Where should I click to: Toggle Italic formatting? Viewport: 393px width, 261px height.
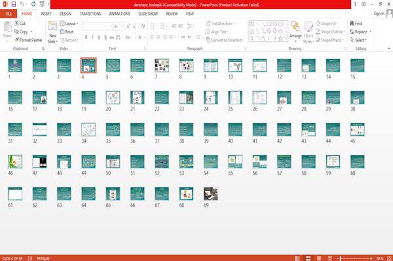(x=92, y=37)
